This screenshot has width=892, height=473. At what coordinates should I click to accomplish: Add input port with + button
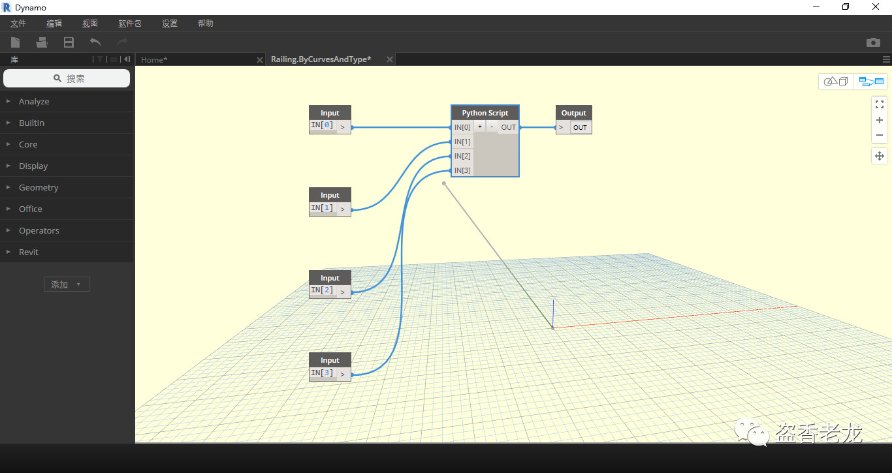click(x=479, y=127)
